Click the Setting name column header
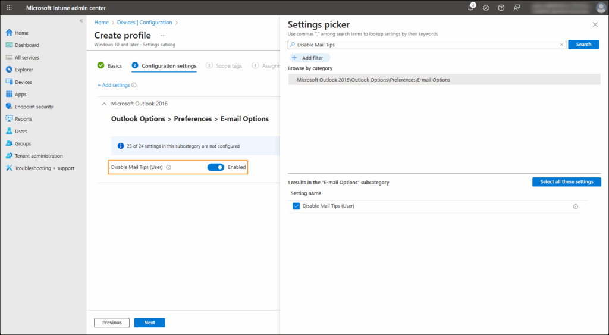This screenshot has height=335, width=609. pos(306,193)
